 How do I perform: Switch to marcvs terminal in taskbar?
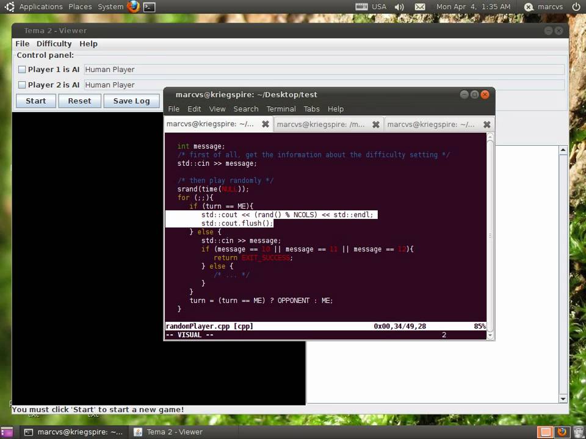74,432
